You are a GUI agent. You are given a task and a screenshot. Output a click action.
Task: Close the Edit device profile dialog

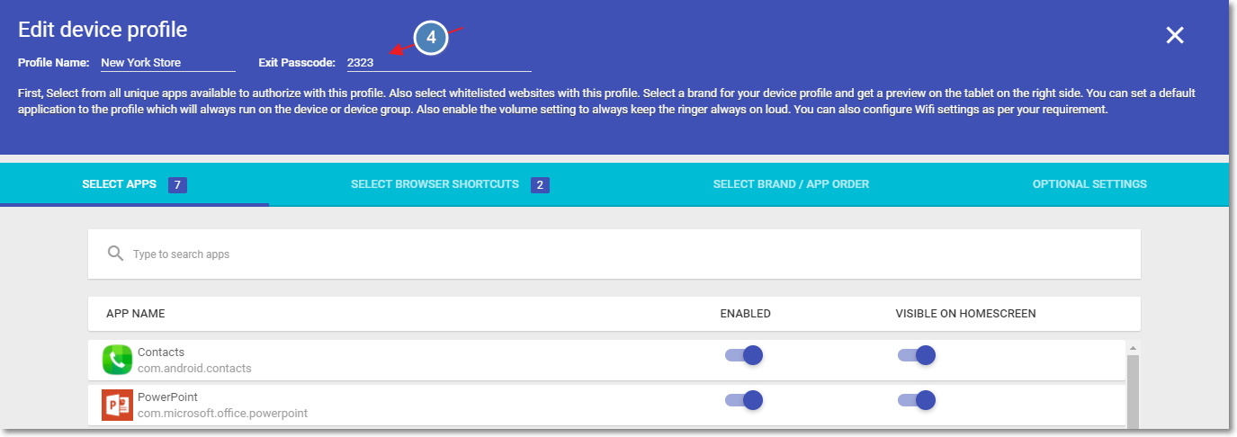(1175, 35)
